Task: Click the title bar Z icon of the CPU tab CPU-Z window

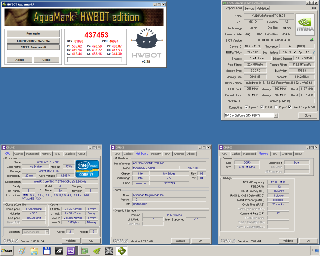Action: 3,147
